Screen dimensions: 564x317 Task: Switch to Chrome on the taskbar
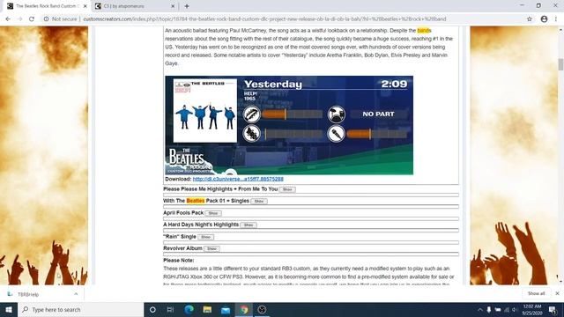[x=244, y=309]
